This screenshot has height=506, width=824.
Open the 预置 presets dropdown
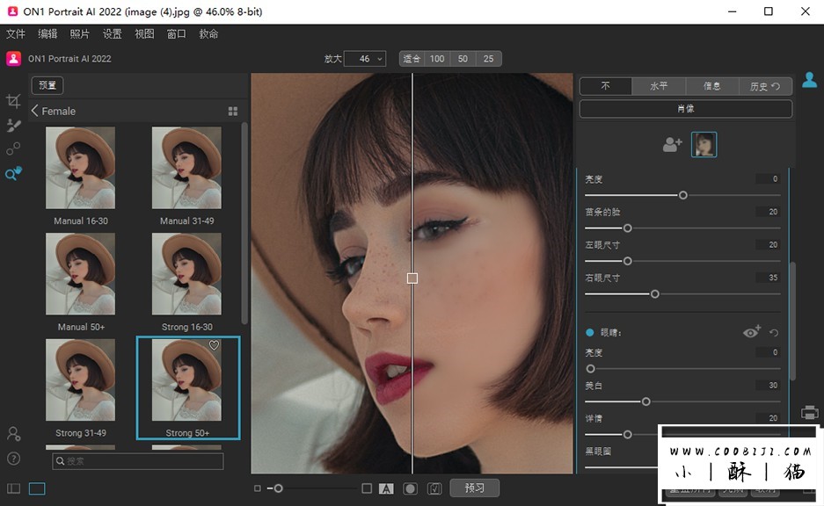click(47, 85)
